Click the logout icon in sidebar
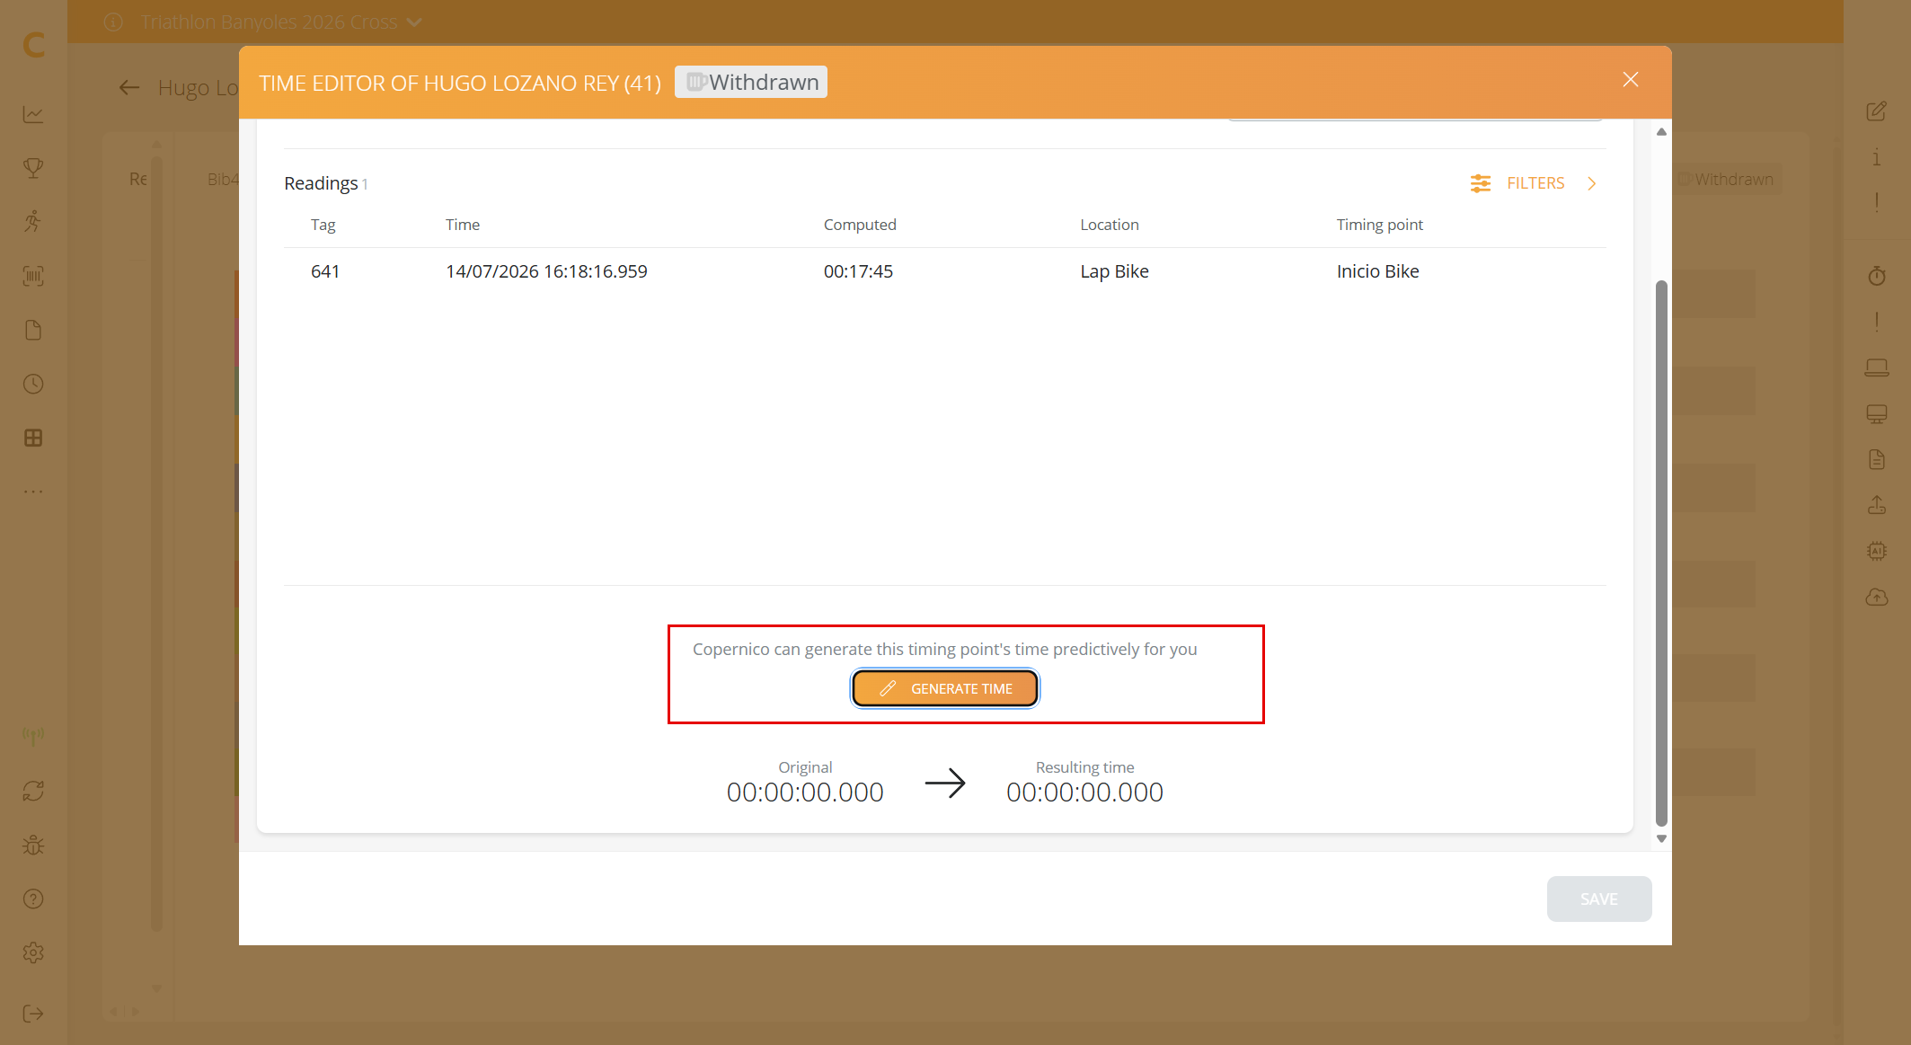 (x=33, y=1014)
